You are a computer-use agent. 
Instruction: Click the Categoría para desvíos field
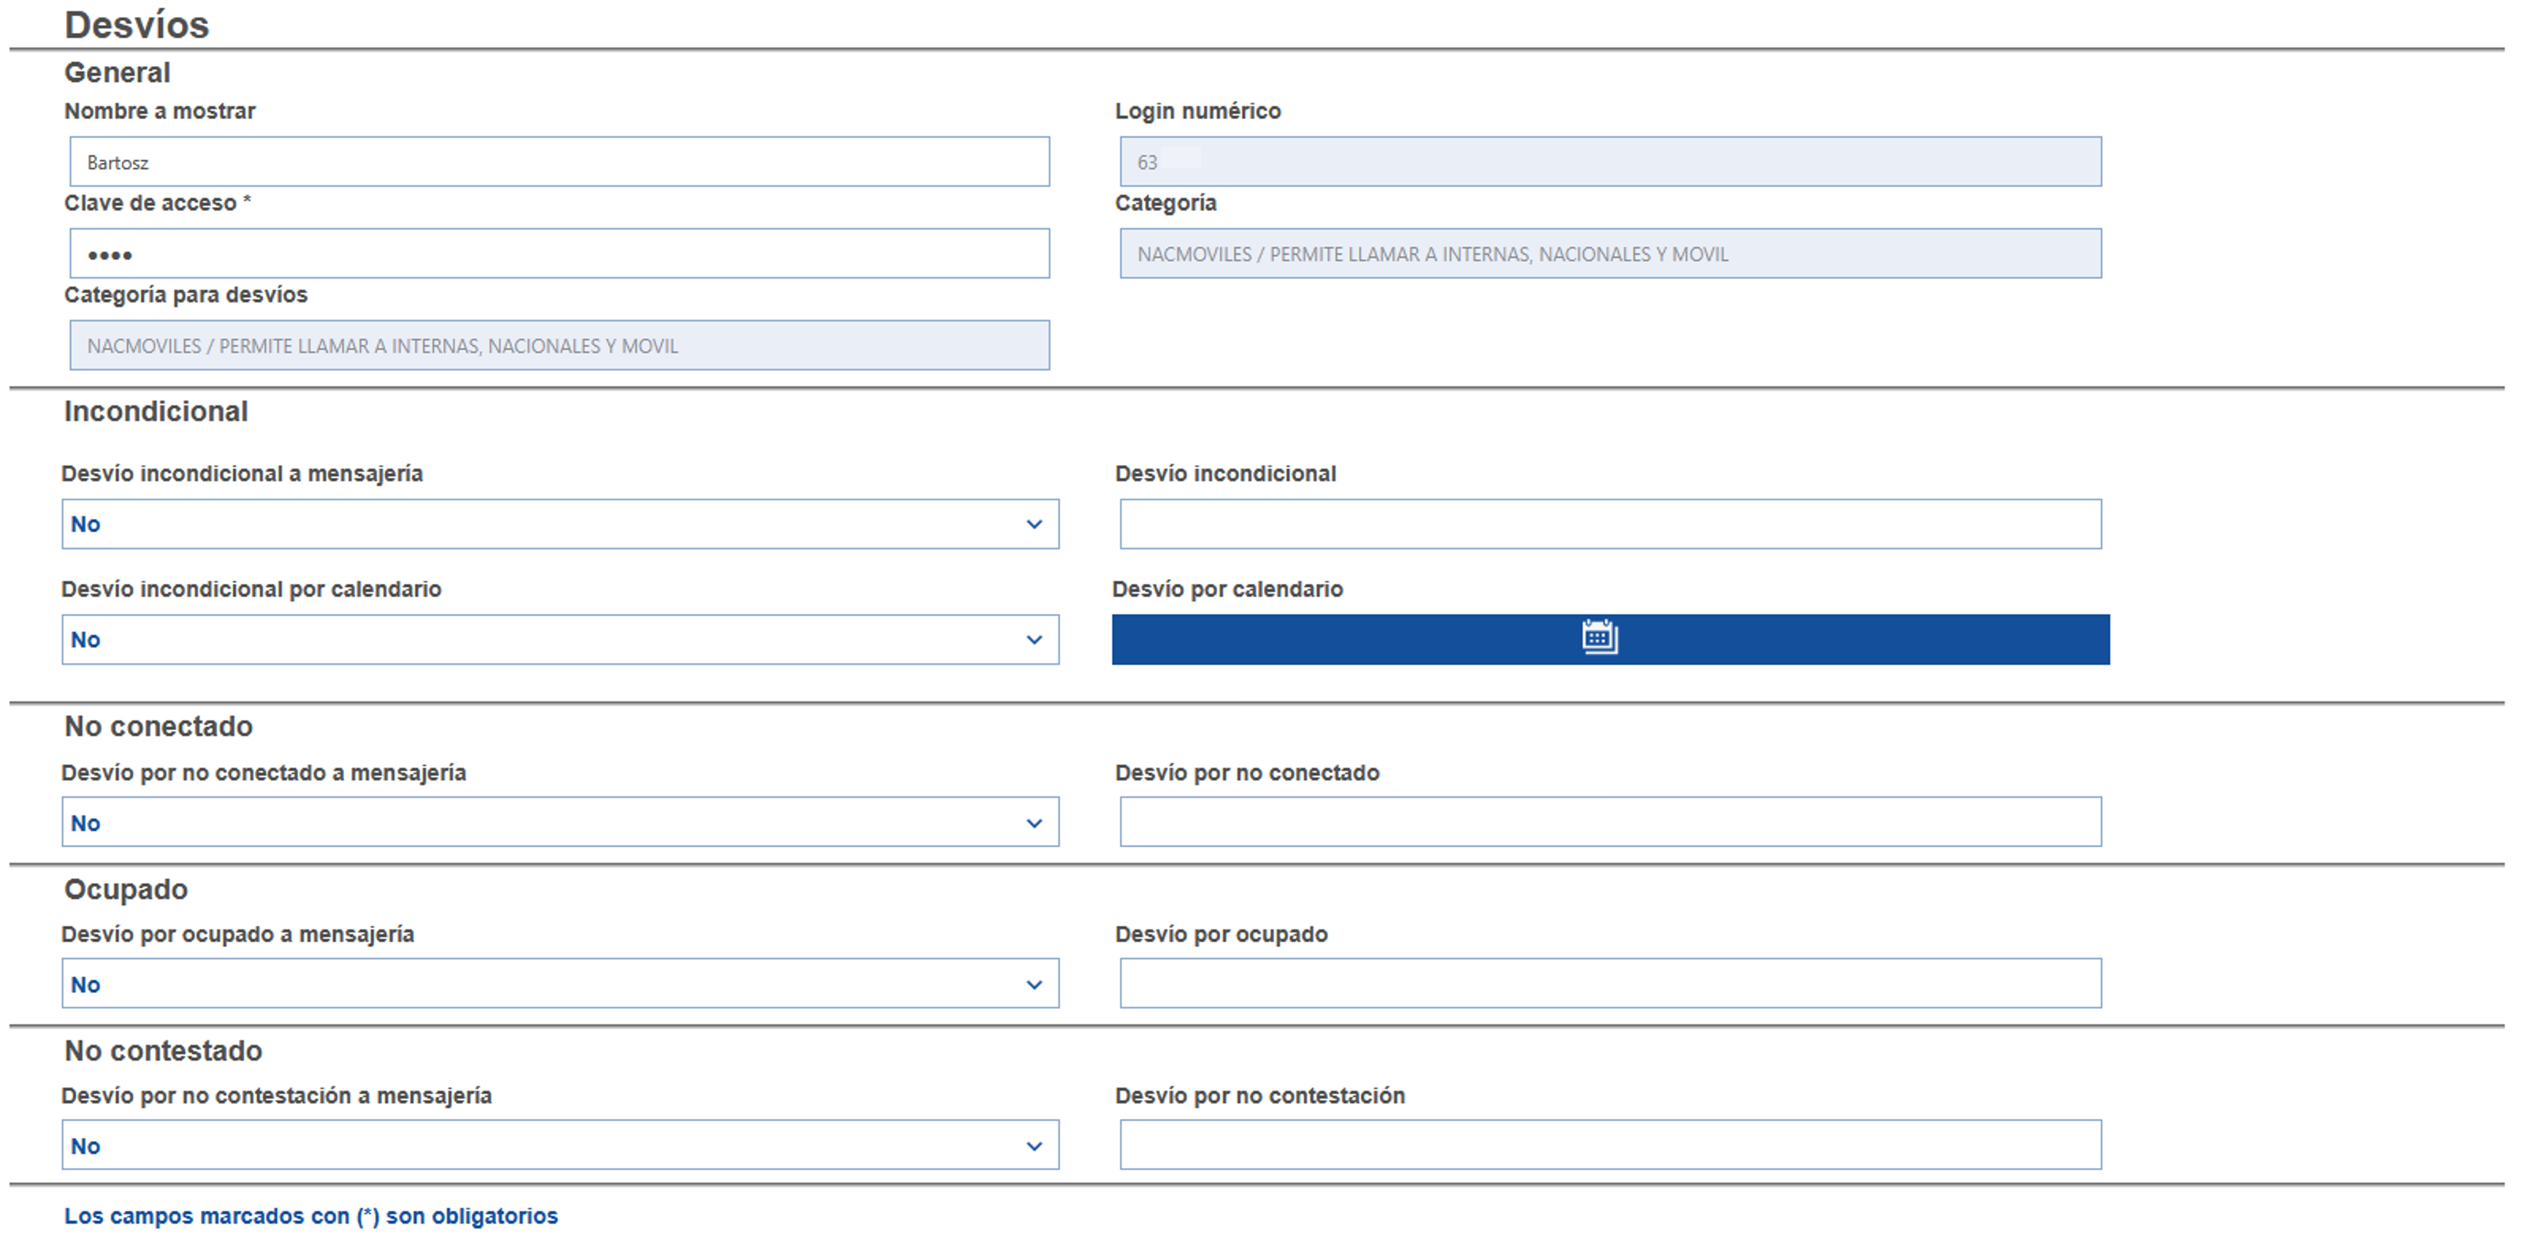click(560, 346)
